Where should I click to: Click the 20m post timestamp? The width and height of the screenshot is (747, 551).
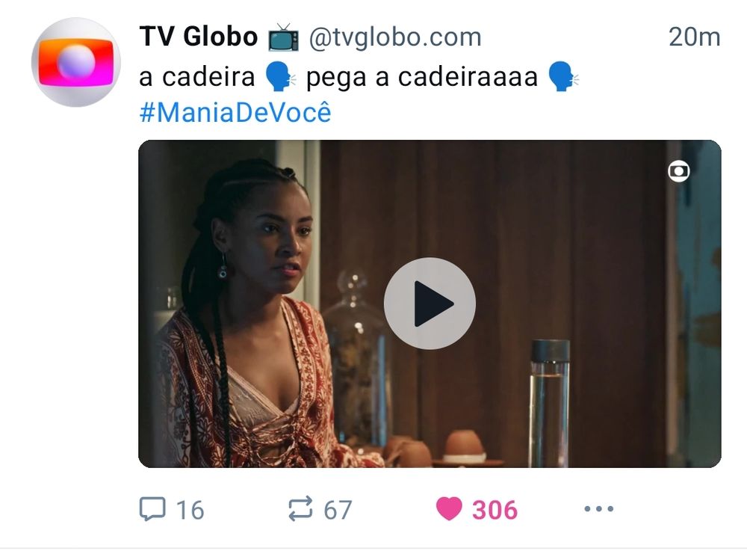tap(694, 37)
